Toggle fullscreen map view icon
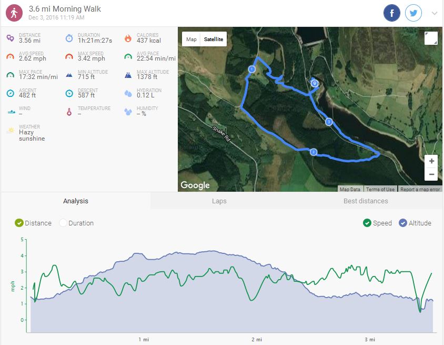444x345 pixels. pyautogui.click(x=430, y=38)
